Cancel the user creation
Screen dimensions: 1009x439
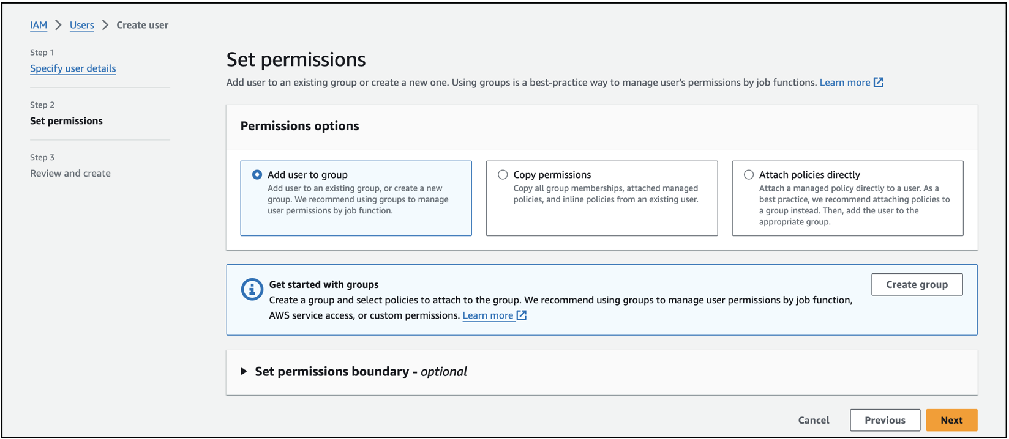pos(814,420)
